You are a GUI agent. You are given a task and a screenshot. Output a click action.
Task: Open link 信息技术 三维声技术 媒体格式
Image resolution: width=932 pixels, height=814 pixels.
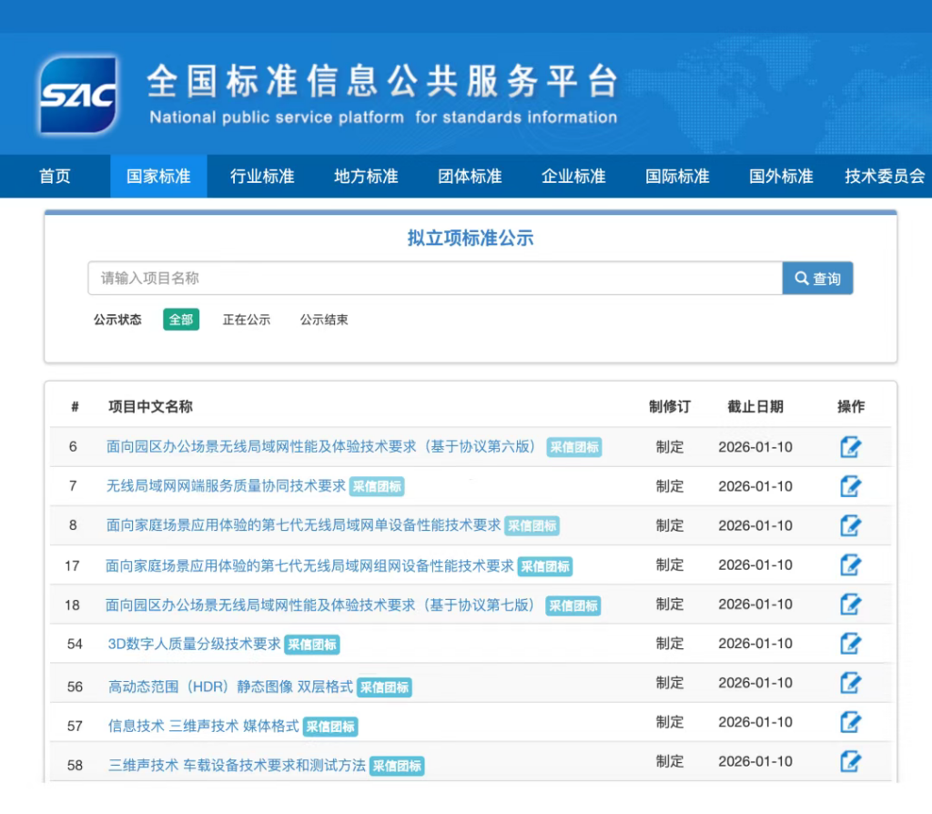click(x=203, y=726)
